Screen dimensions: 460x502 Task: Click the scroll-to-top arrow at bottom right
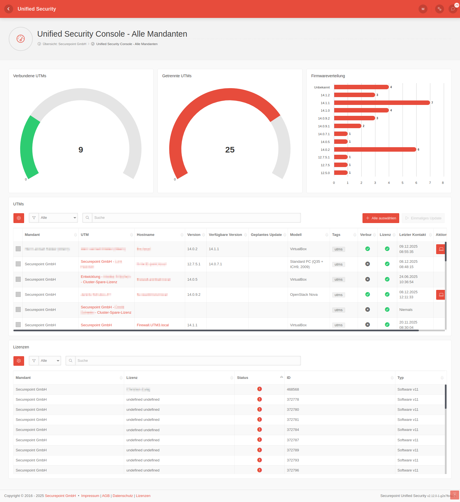[x=454, y=495]
